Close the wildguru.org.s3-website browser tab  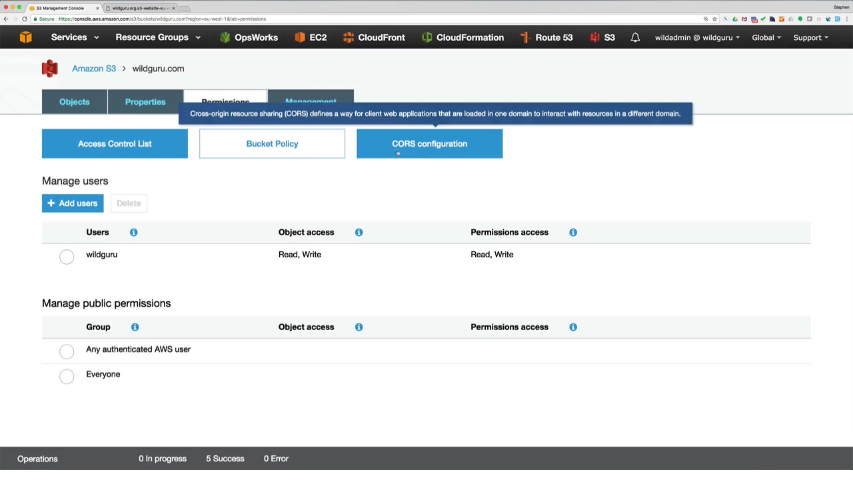point(174,8)
